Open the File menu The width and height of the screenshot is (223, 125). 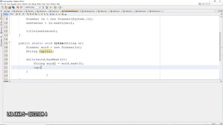(x=1, y=4)
